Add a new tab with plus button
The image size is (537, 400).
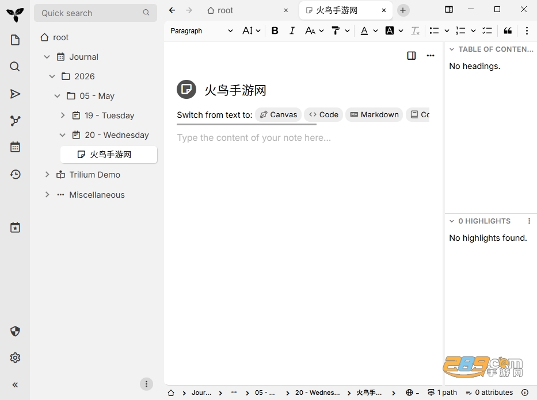403,10
